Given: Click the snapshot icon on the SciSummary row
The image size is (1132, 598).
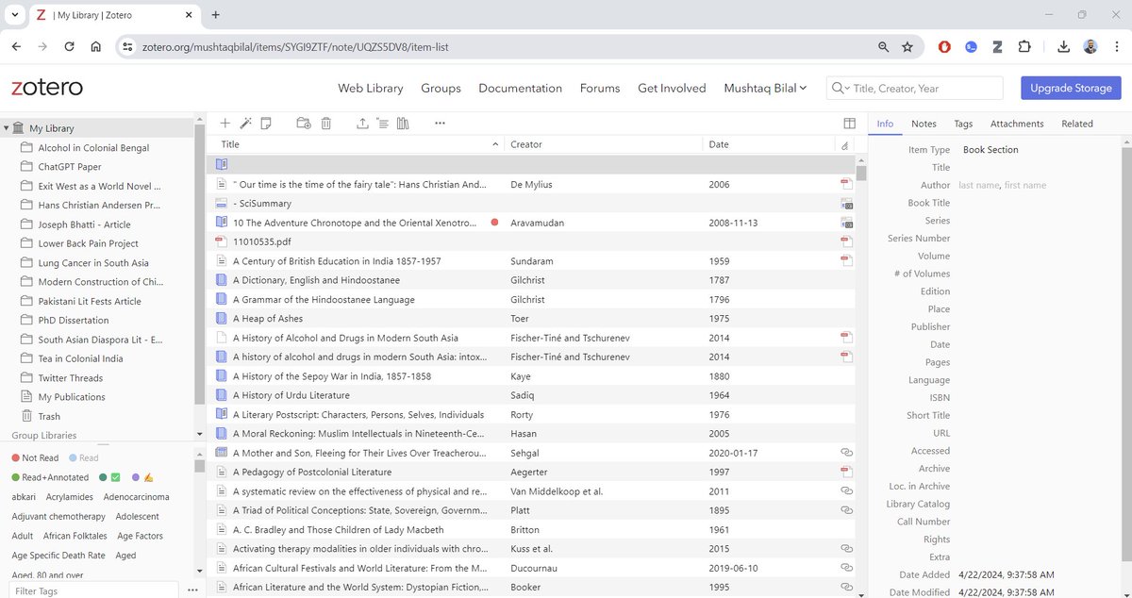Looking at the screenshot, I should [846, 204].
